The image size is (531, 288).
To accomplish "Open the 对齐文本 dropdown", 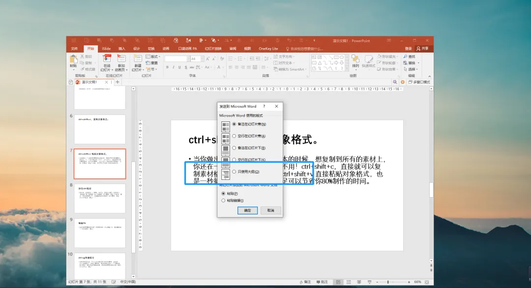I will click(284, 63).
